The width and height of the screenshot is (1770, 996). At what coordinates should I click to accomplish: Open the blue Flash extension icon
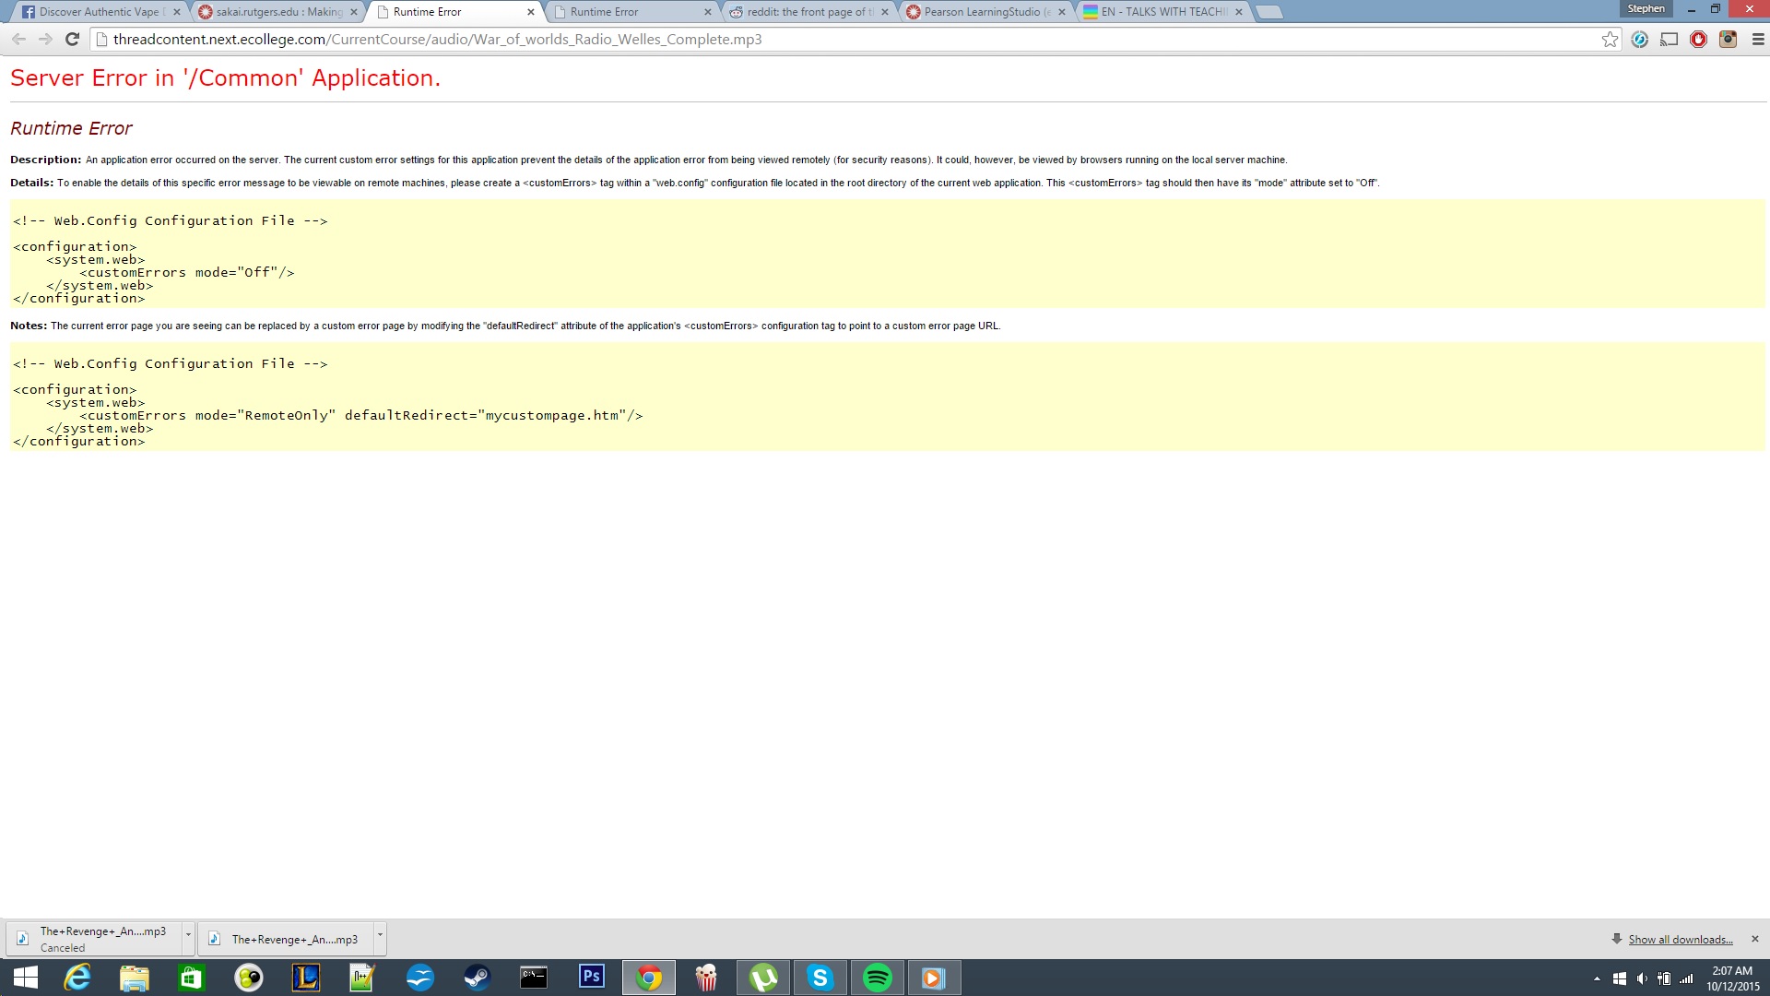coord(1639,40)
